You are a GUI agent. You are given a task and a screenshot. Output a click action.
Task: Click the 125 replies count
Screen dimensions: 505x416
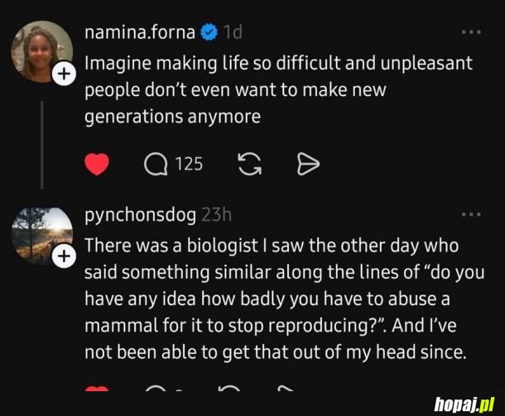click(x=189, y=164)
